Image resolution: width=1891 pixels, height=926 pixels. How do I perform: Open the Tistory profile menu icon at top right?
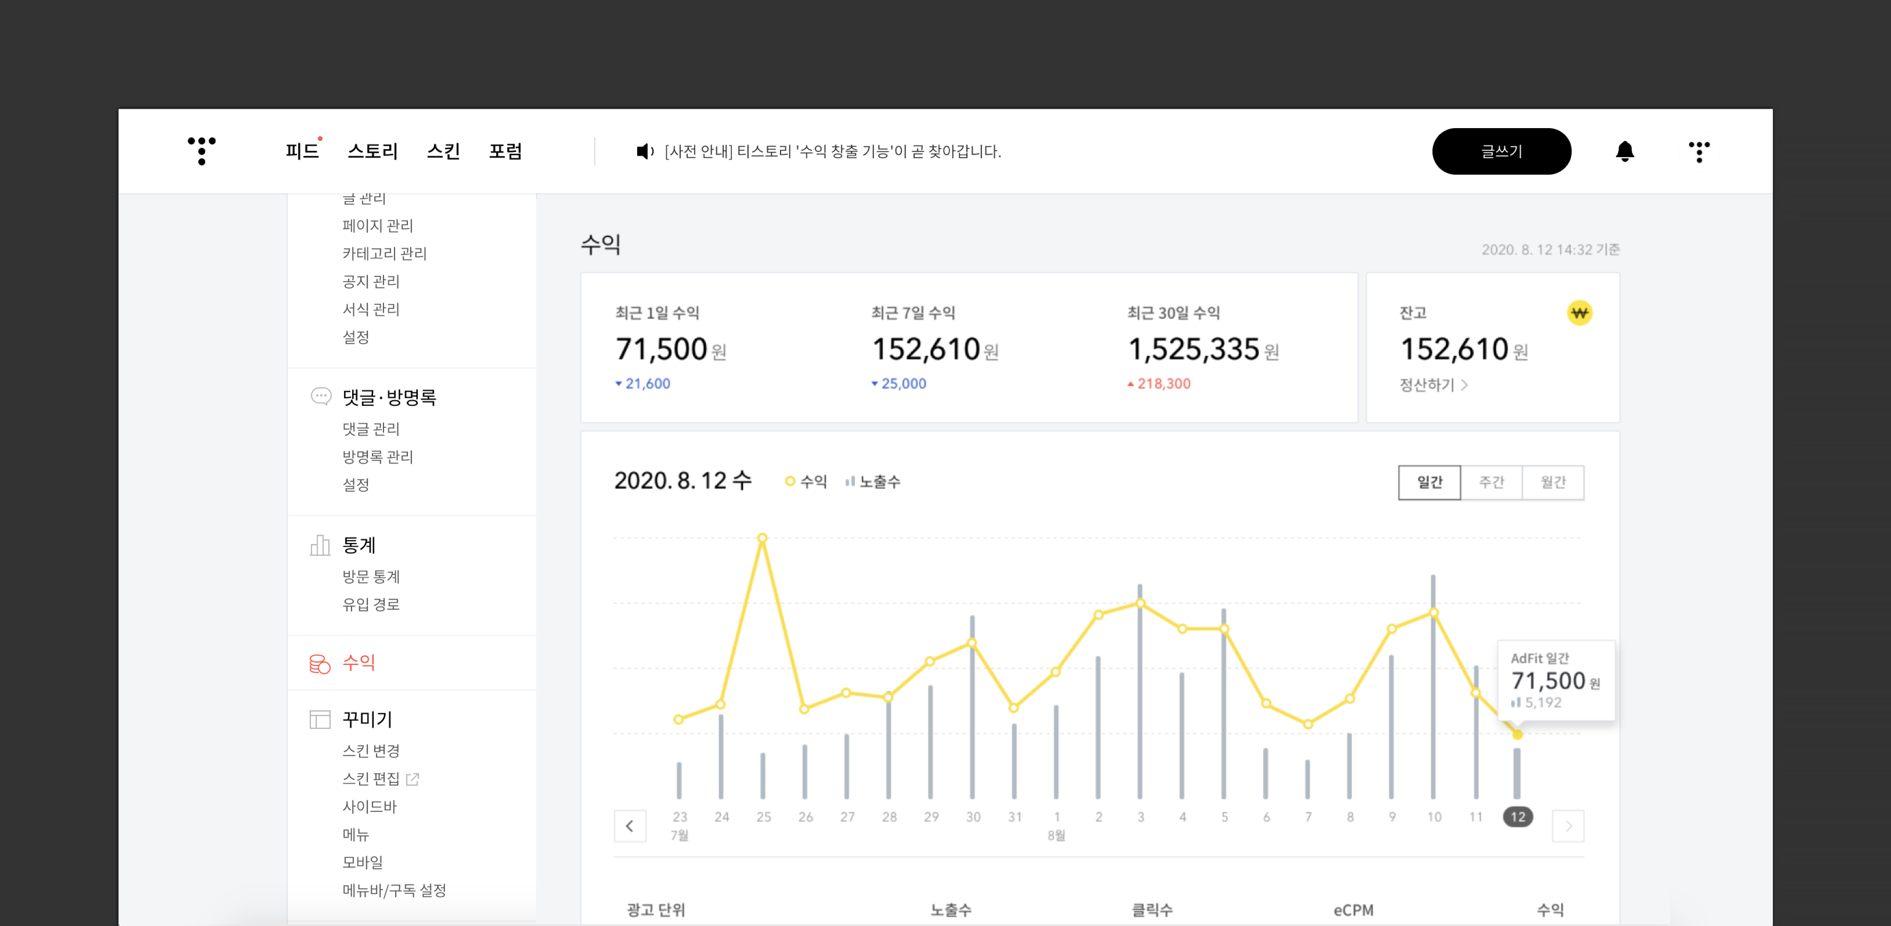(1699, 151)
